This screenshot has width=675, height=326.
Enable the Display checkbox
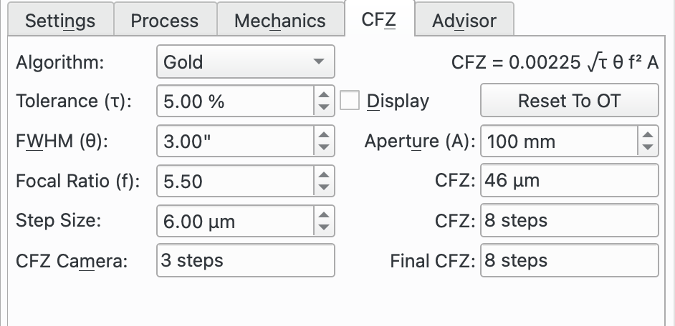pyautogui.click(x=350, y=101)
